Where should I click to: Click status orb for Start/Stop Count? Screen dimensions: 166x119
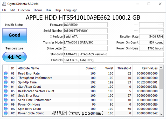click(x=6, y=87)
